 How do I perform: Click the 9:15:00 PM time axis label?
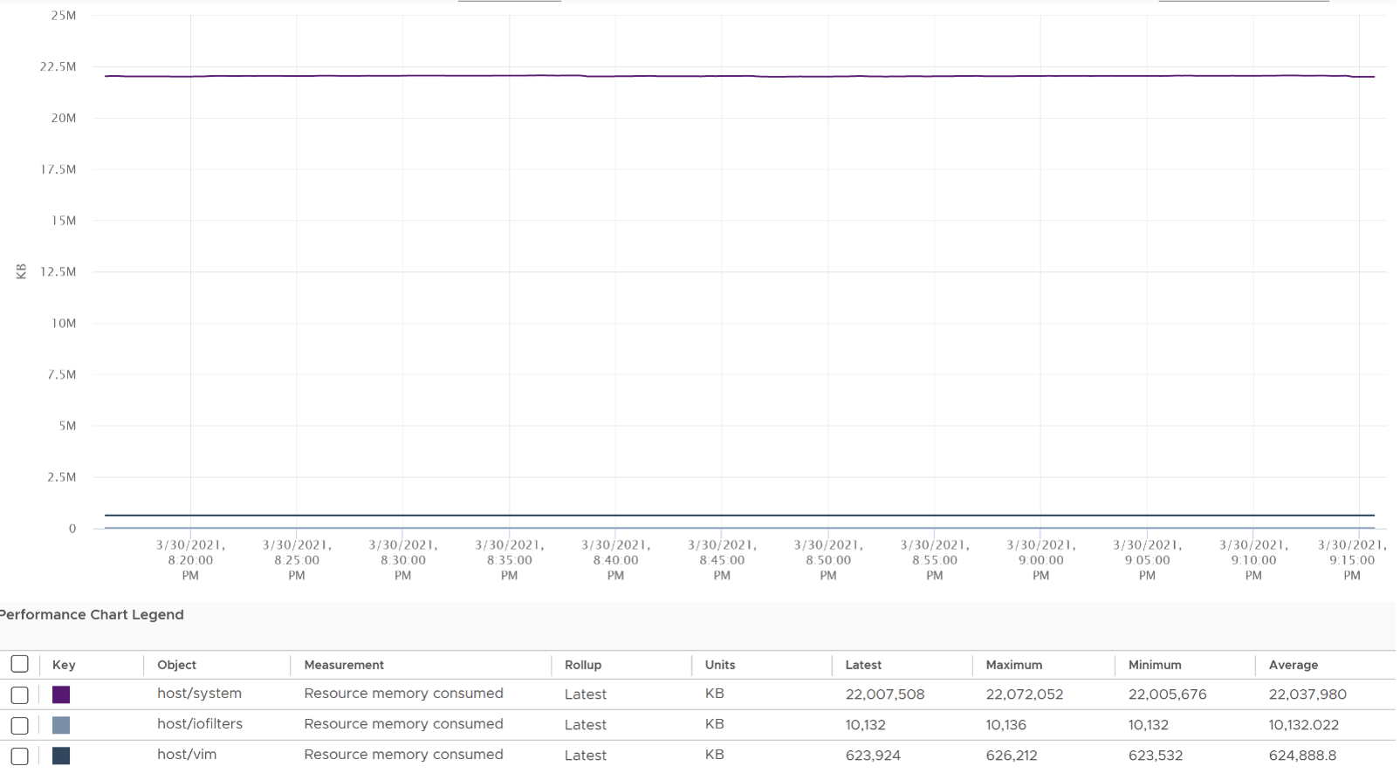click(1352, 560)
